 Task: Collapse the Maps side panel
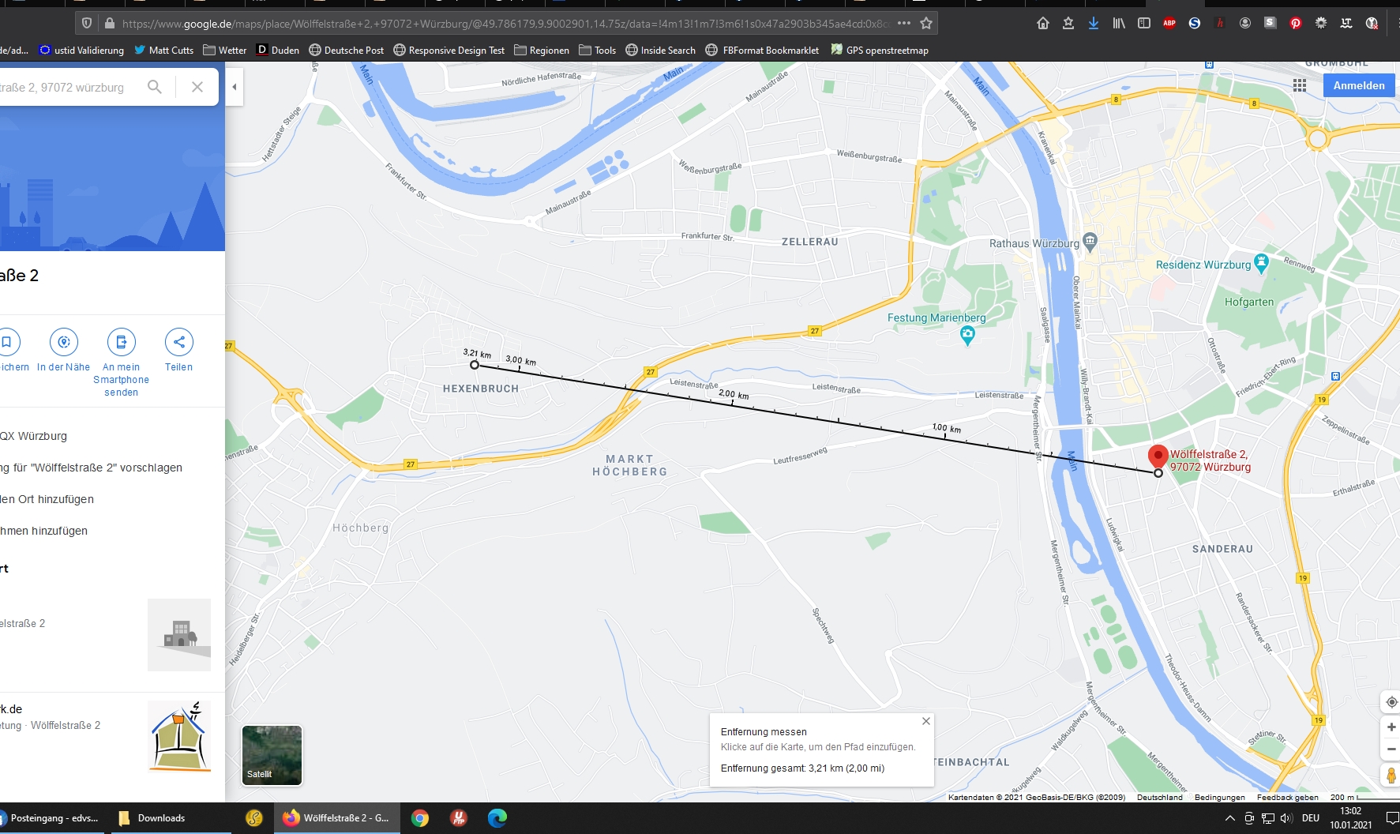(234, 87)
